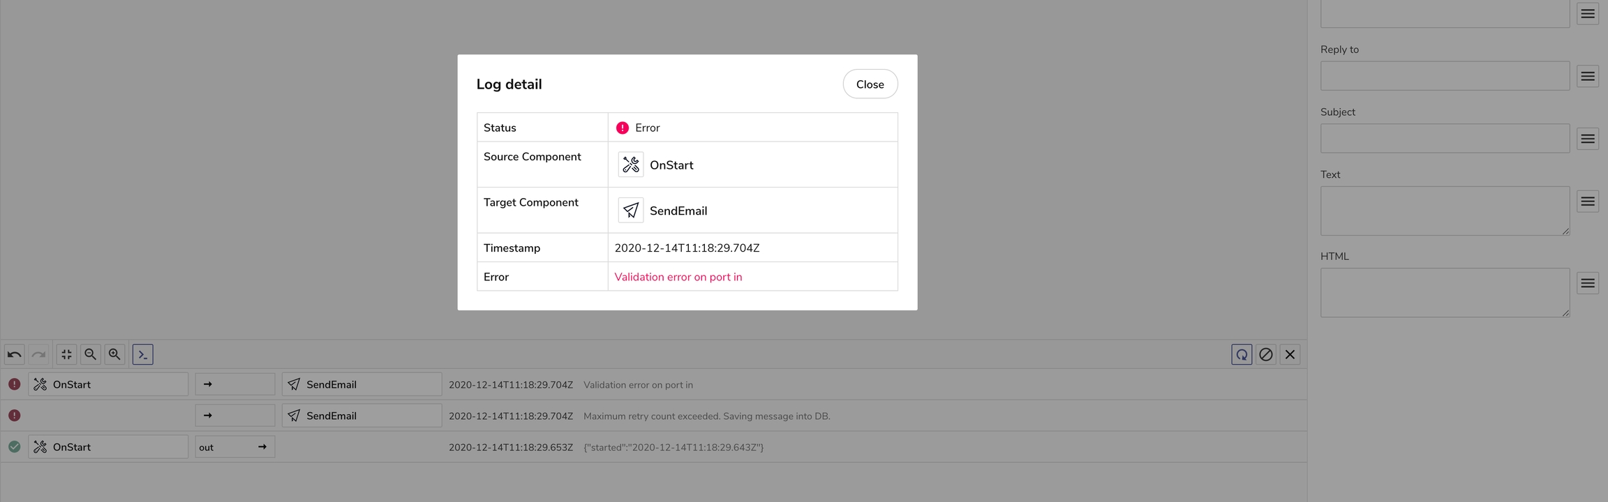Viewport: 1608px width, 502px height.
Task: Open the Text field options menu
Action: (x=1588, y=201)
